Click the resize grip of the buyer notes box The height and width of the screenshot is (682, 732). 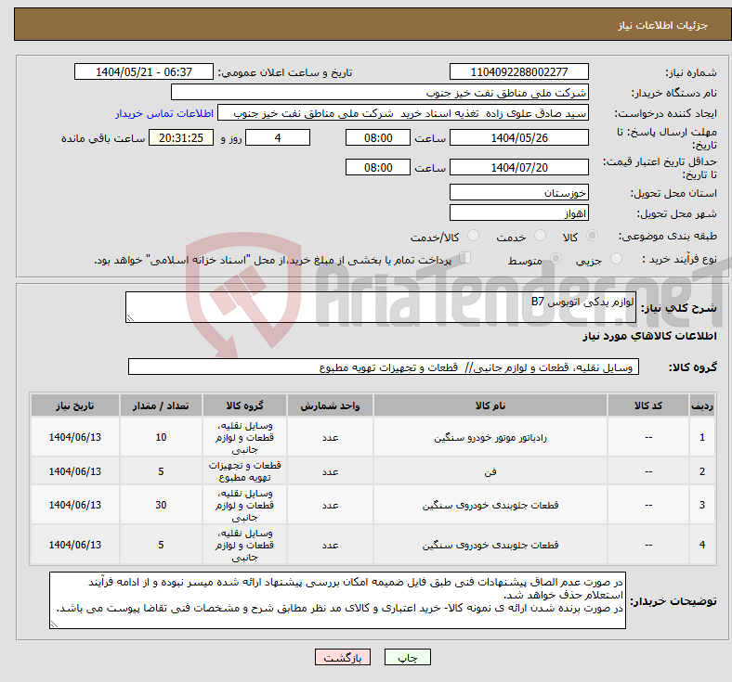[54, 624]
